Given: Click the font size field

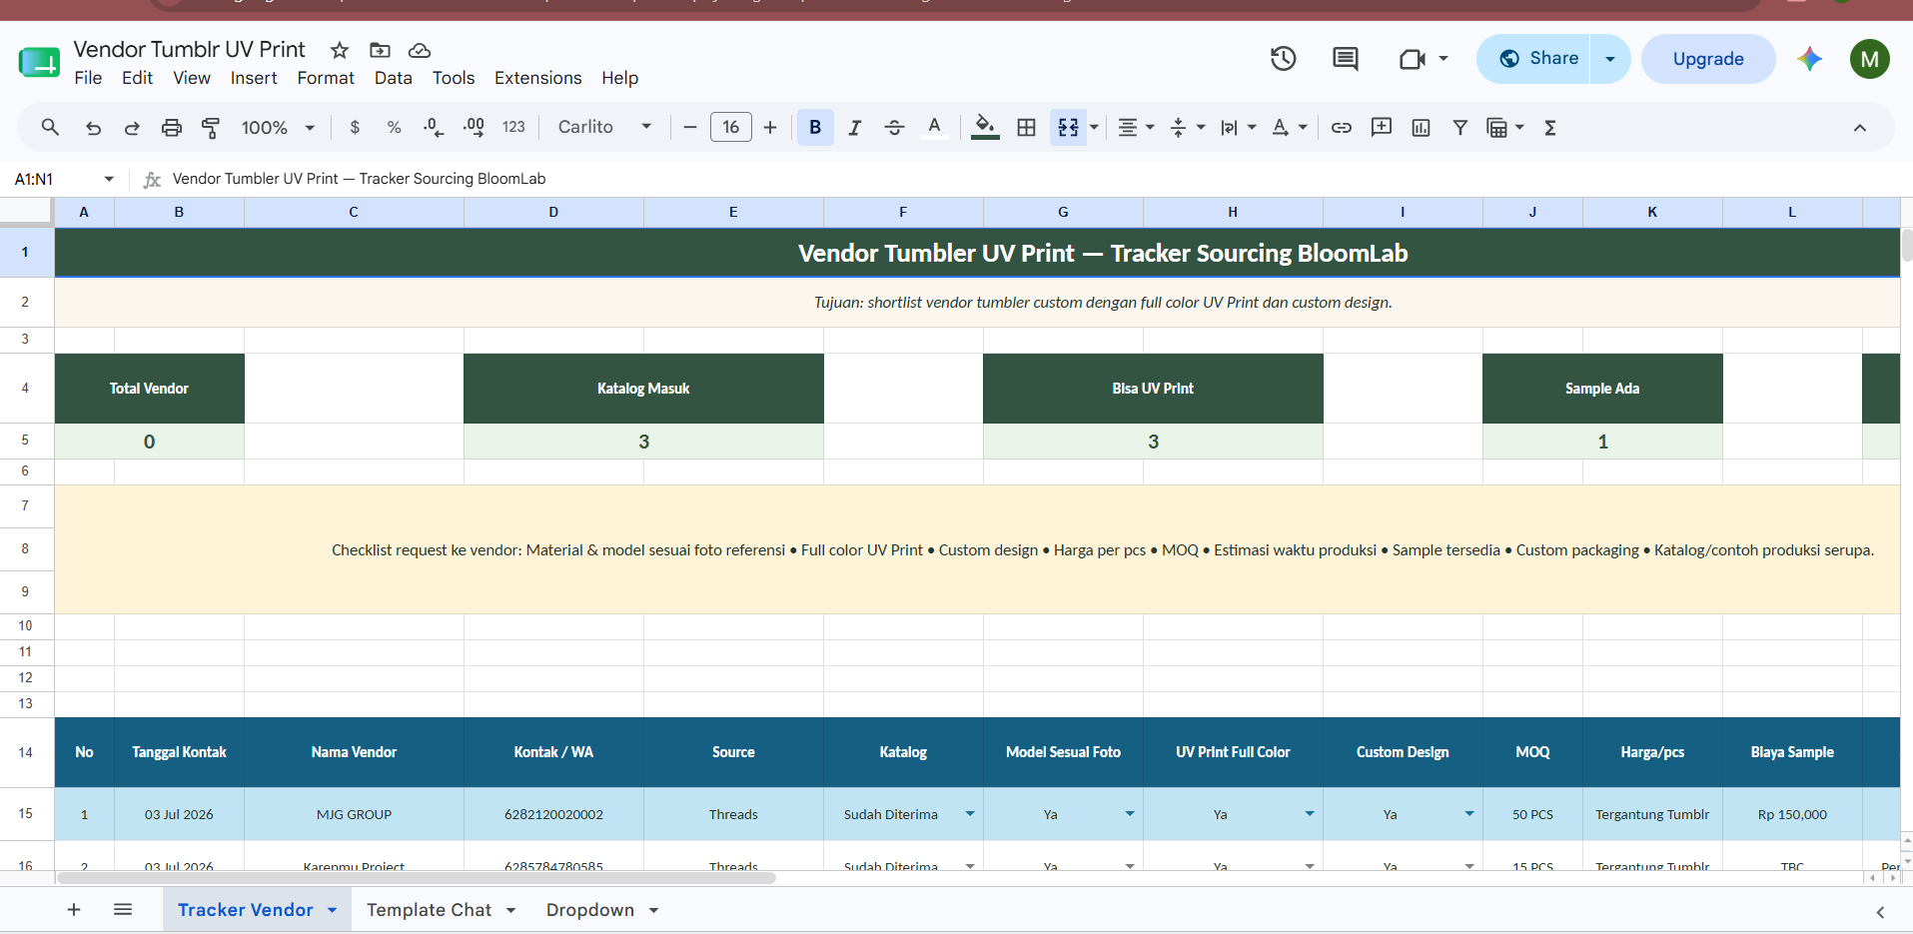Looking at the screenshot, I should (x=730, y=128).
